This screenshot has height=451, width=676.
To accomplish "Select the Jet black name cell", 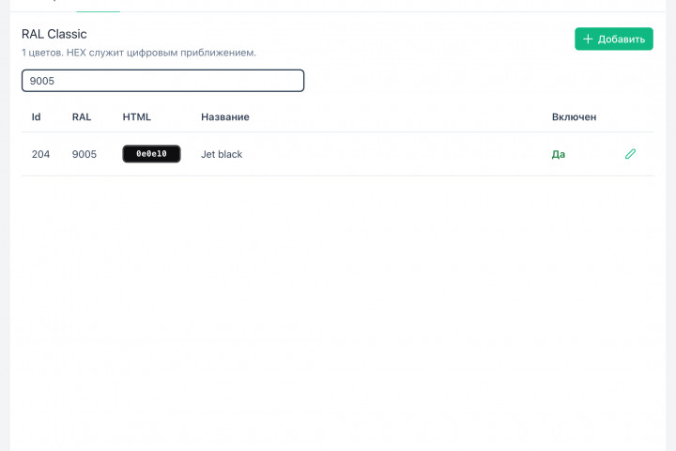I will coord(222,154).
